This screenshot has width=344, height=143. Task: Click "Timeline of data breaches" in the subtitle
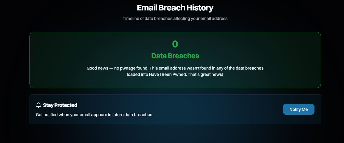click(x=147, y=19)
